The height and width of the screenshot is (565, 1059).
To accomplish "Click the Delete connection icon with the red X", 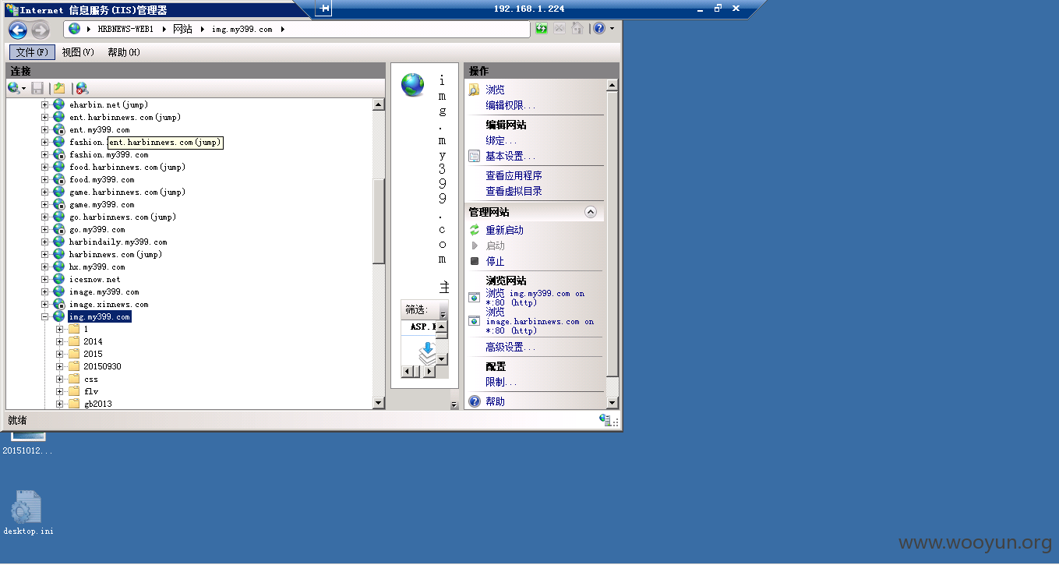I will tap(81, 89).
